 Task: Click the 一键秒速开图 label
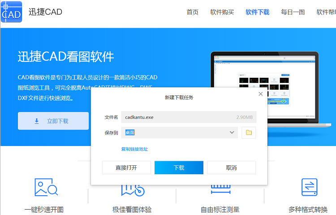point(44,210)
